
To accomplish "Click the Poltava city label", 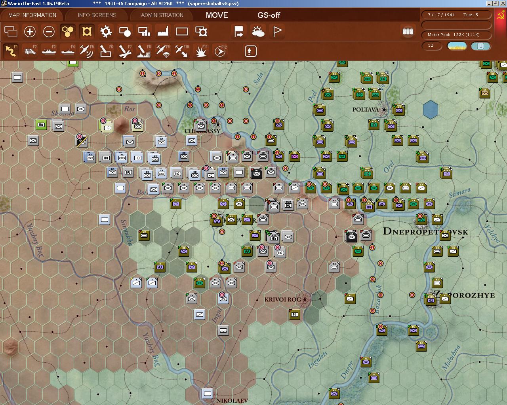I will (x=366, y=110).
